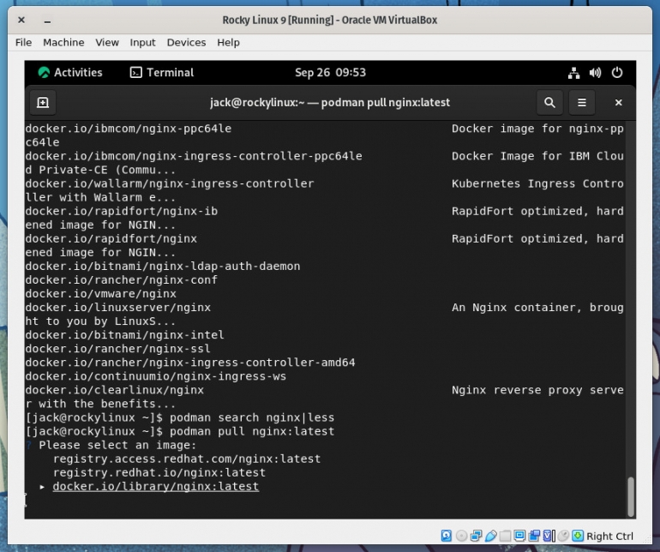Click docker.io/linuxserver/nginx entry

click(118, 308)
